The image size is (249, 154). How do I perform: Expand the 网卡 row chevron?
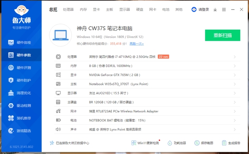(x=235, y=111)
